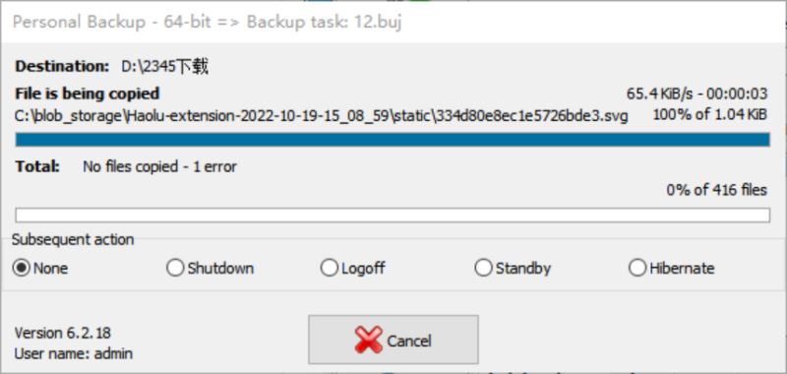
Task: Select the None subsequent action
Action: 40,268
